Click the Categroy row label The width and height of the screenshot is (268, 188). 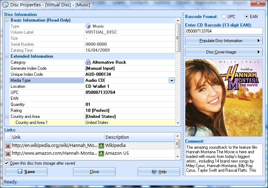click(x=18, y=62)
